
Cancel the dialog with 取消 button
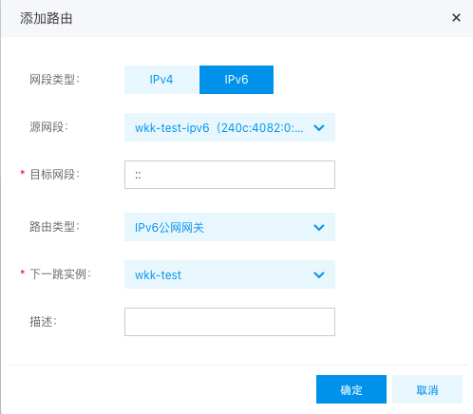click(x=427, y=389)
